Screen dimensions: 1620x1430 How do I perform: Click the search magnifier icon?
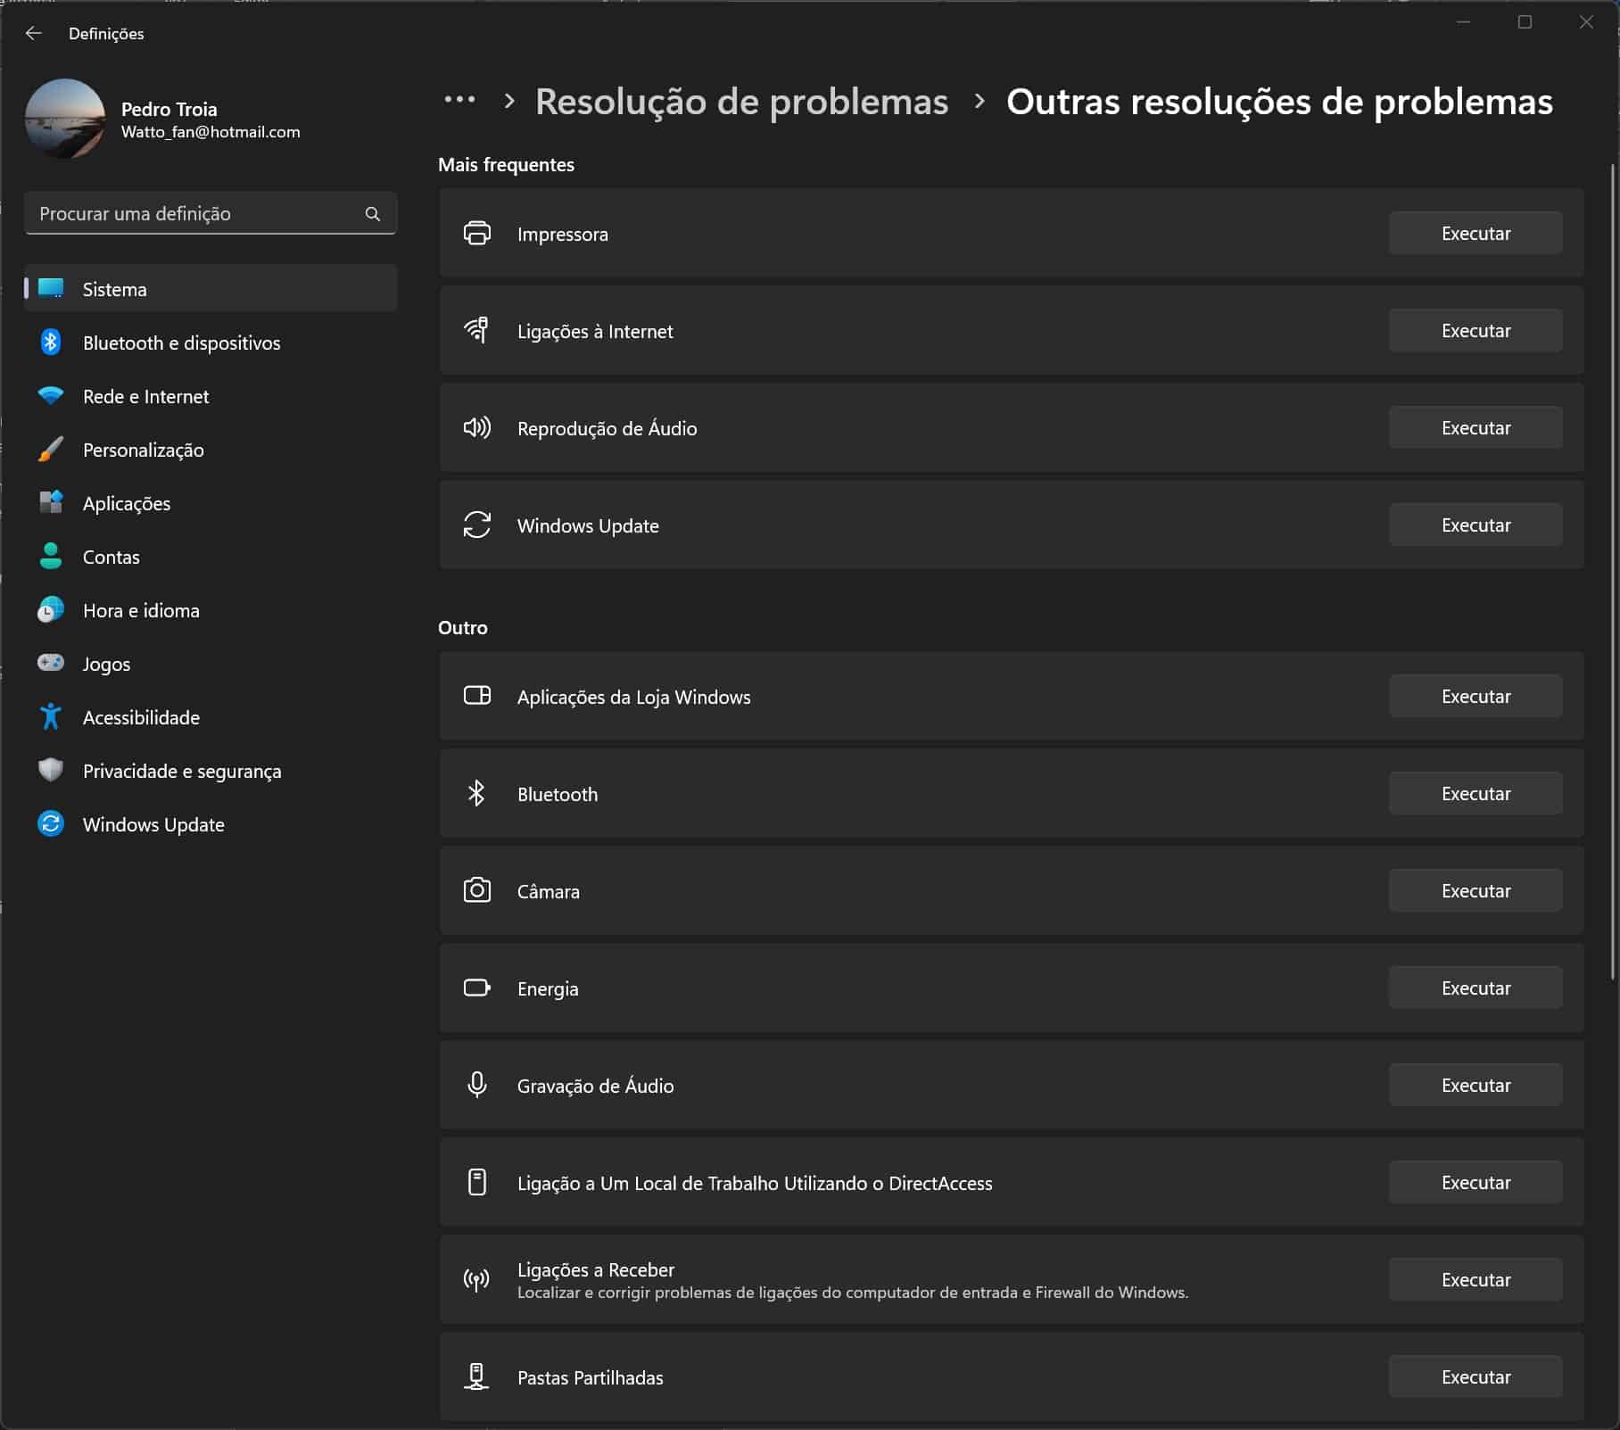click(372, 214)
